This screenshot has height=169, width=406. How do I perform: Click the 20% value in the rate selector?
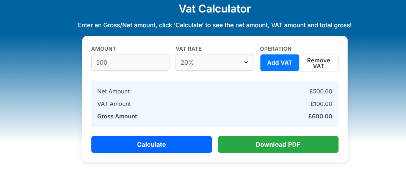coord(187,63)
